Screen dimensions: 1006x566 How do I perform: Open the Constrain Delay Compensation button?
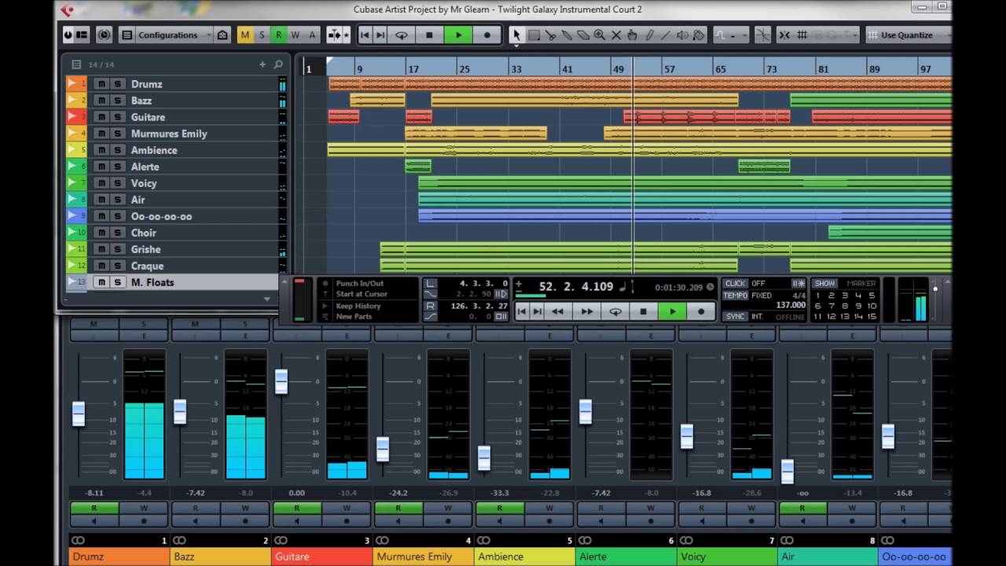point(105,35)
